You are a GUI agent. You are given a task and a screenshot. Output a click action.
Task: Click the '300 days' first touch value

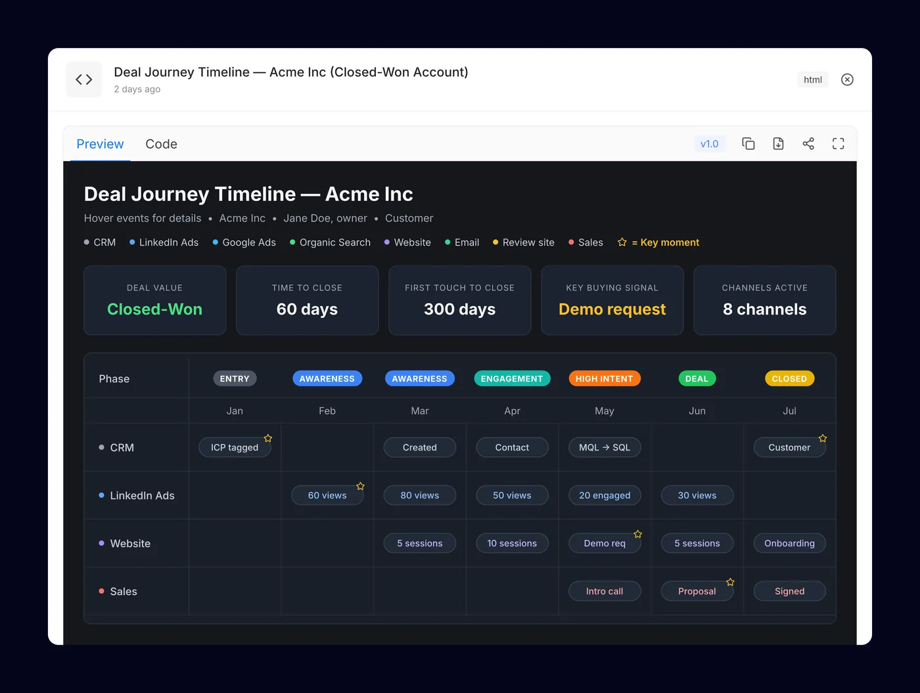coord(460,309)
